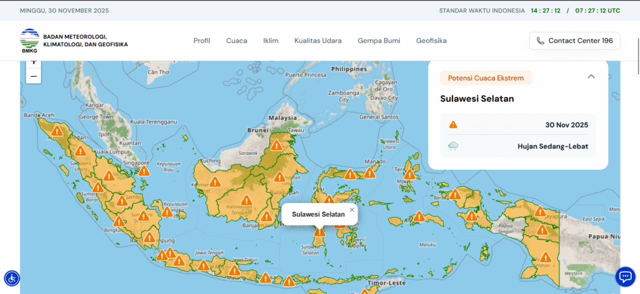The width and height of the screenshot is (640, 294).
Task: Open the Cuaca menu
Action: pos(236,41)
